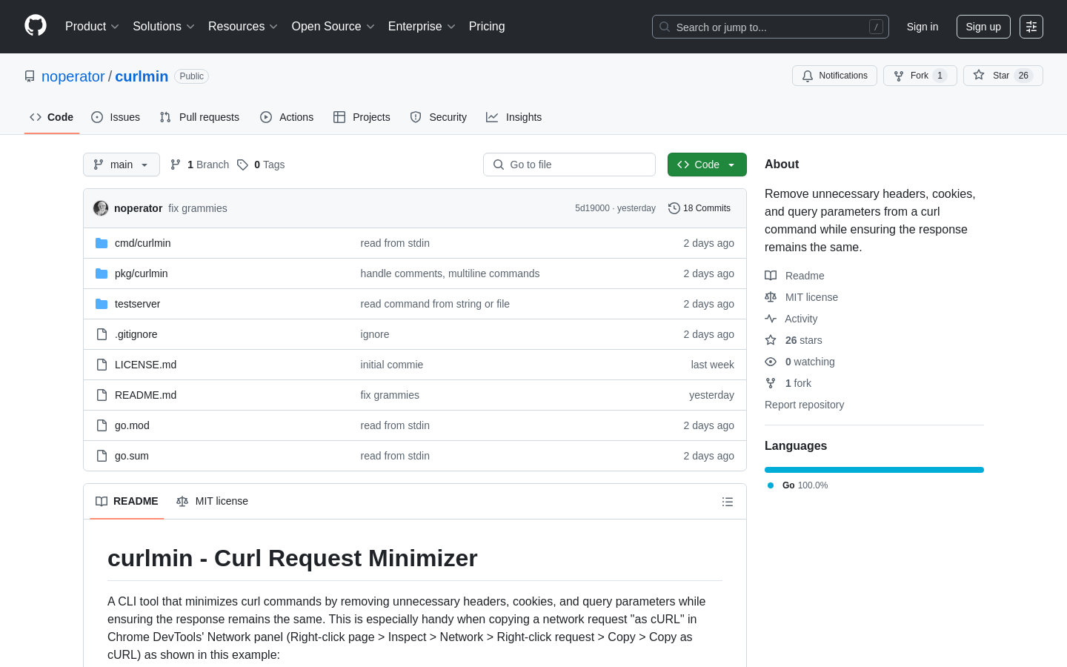Screen dimensions: 1067x667
Task: Open the Insights tab
Action: pos(514,117)
